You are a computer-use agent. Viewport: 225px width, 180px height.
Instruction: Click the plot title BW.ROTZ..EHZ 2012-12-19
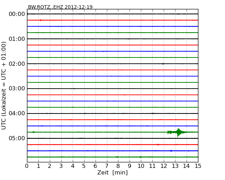pos(60,7)
